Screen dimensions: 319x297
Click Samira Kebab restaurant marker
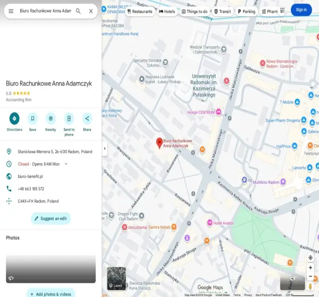point(174,227)
